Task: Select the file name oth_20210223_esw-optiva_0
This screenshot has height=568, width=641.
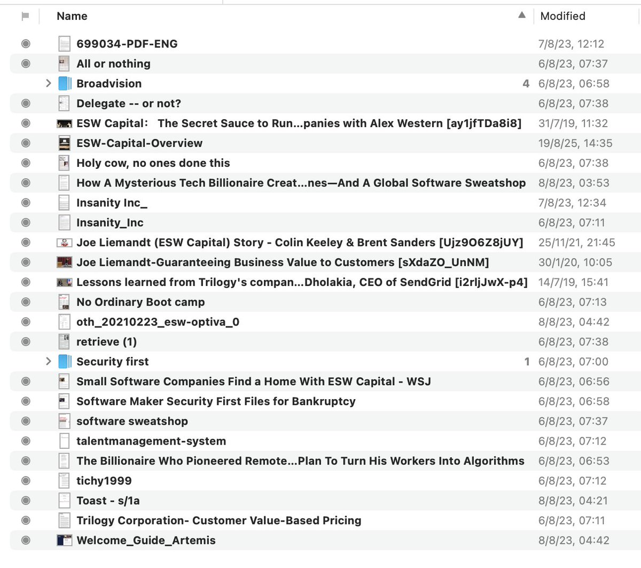Action: tap(158, 322)
